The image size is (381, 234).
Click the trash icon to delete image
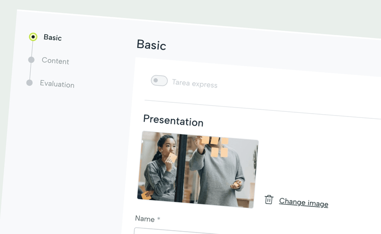(x=269, y=200)
